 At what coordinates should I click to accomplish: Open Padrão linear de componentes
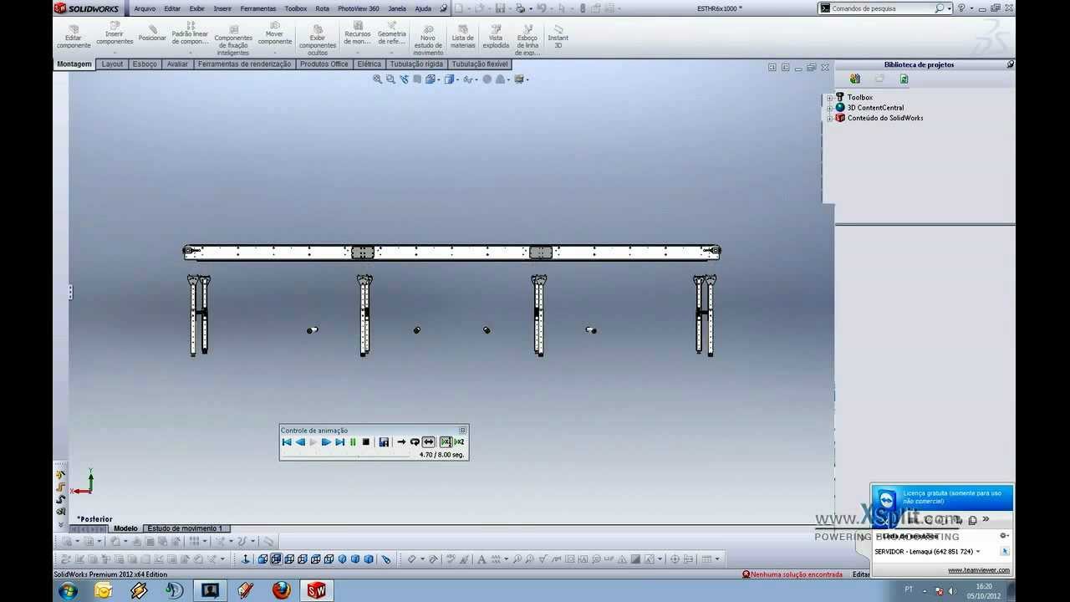[x=190, y=33]
